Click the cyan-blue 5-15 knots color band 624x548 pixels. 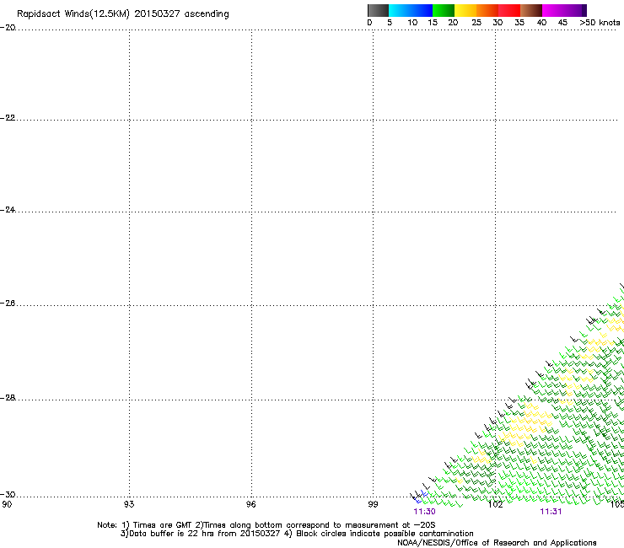pos(411,10)
